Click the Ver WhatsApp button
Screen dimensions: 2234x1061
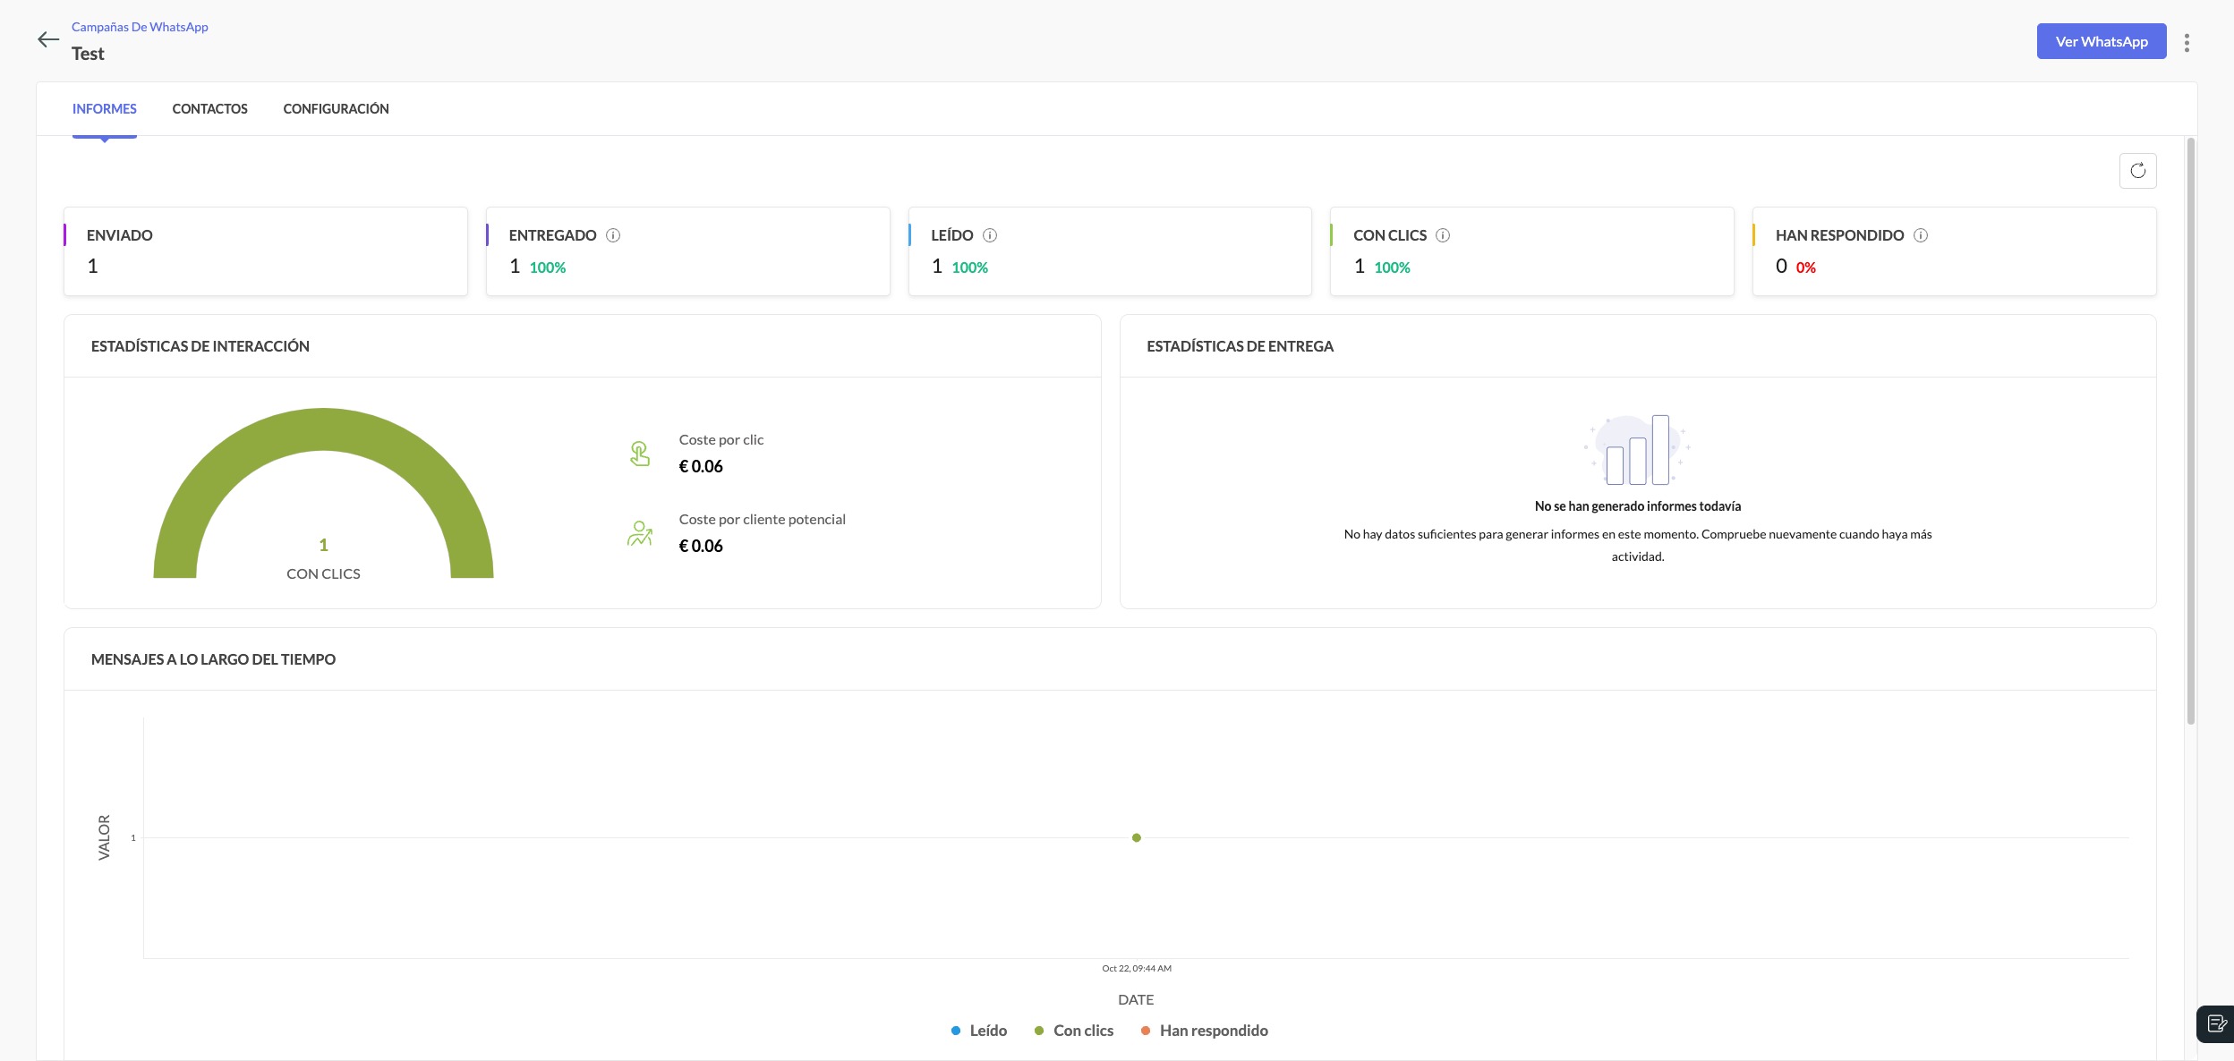pos(2101,41)
